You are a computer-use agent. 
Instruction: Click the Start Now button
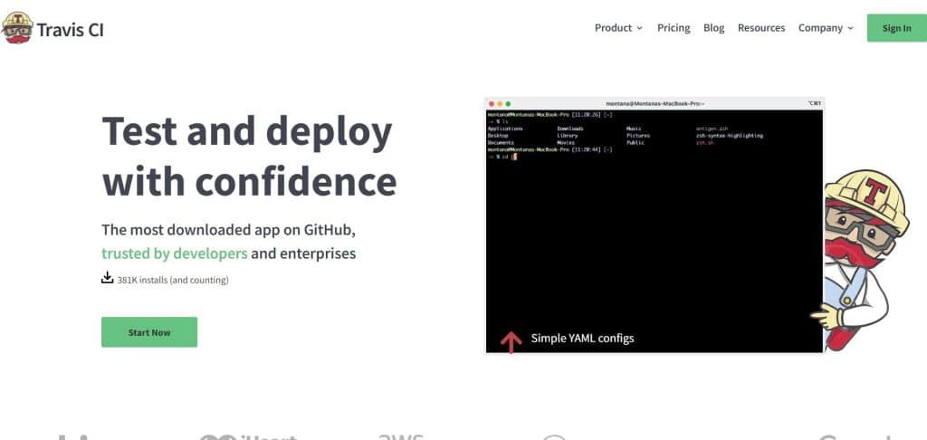pyautogui.click(x=149, y=332)
